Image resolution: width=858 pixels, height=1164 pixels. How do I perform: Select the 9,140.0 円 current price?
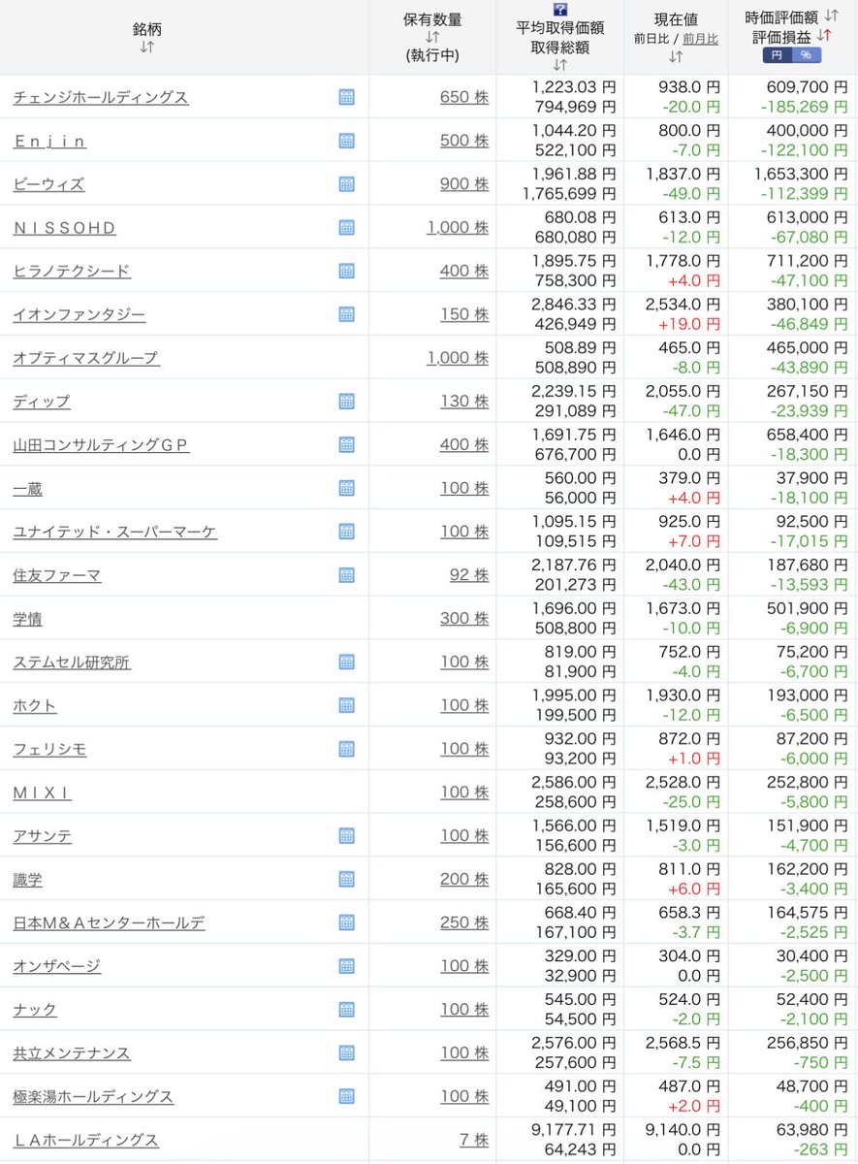[x=684, y=1131]
